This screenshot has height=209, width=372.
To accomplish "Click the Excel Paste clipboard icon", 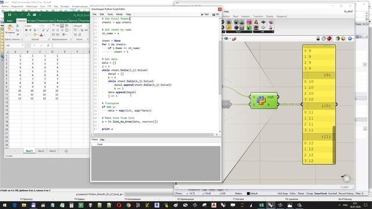I will [10, 28].
